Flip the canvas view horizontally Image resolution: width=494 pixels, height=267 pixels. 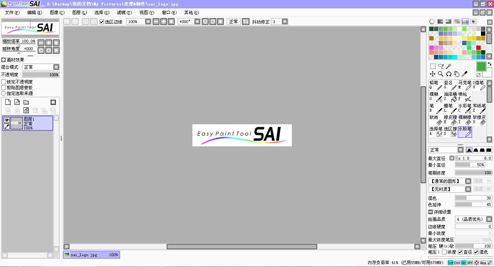[x=246, y=22]
